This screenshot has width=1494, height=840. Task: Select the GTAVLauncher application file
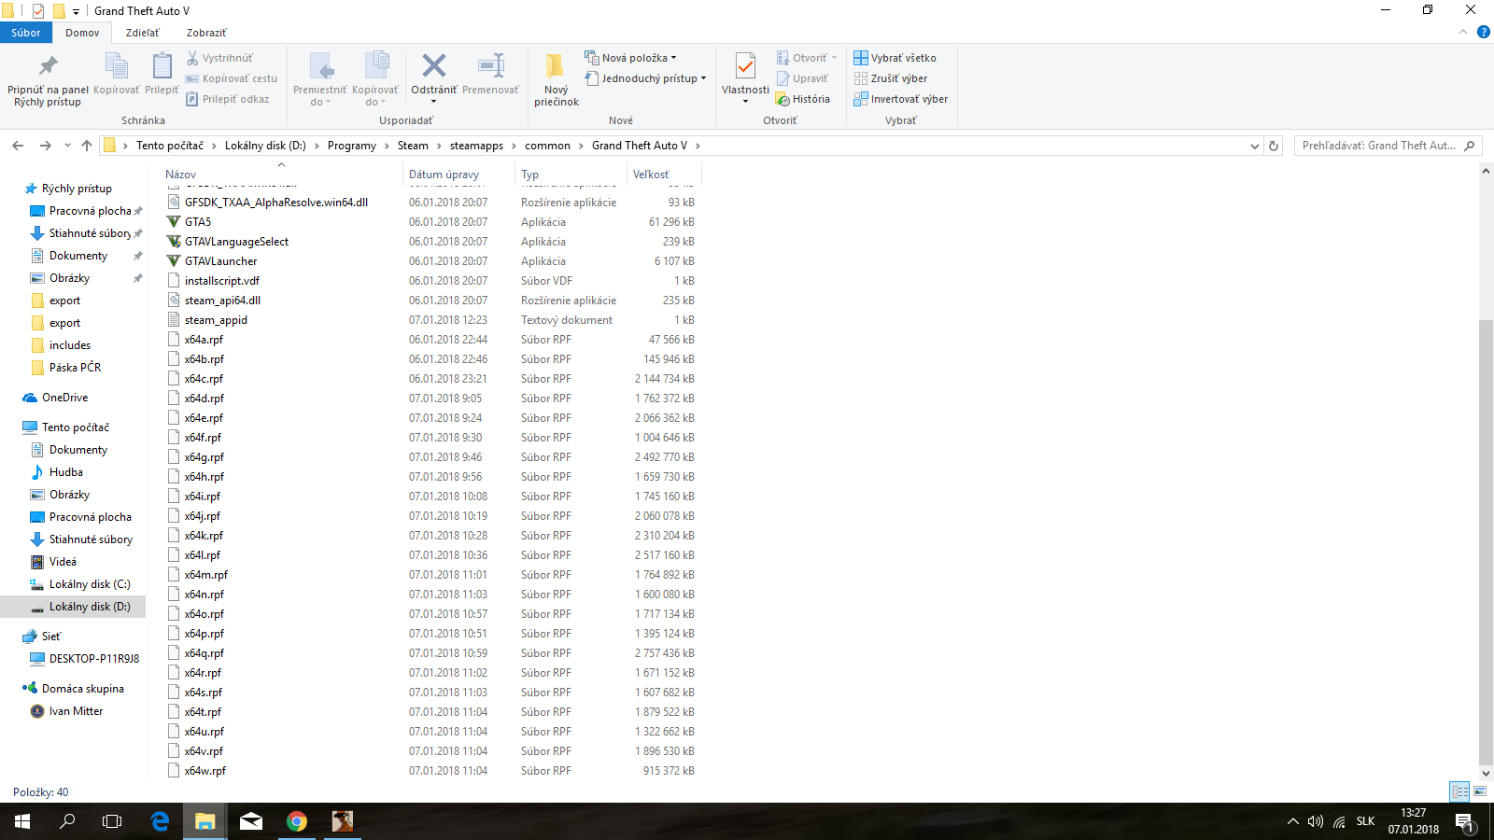221,261
